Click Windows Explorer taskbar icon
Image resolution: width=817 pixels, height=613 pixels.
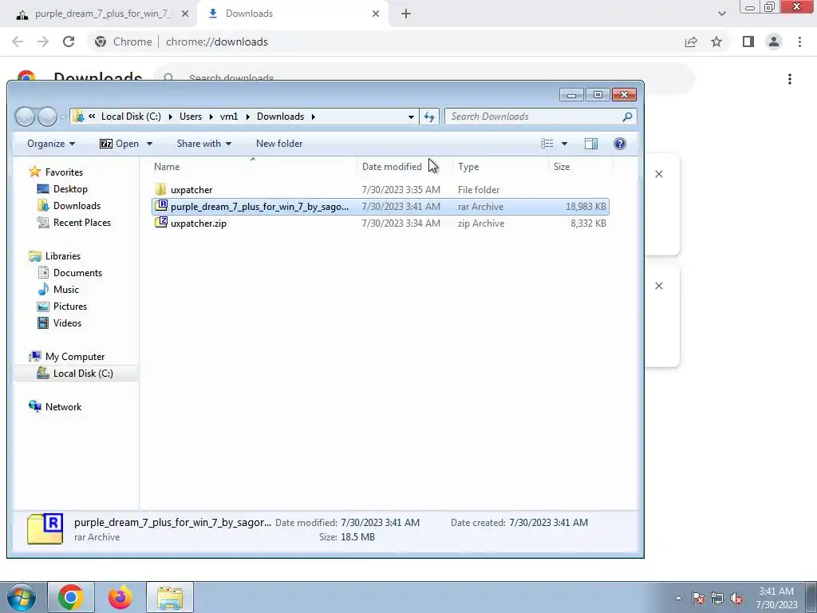point(170,597)
